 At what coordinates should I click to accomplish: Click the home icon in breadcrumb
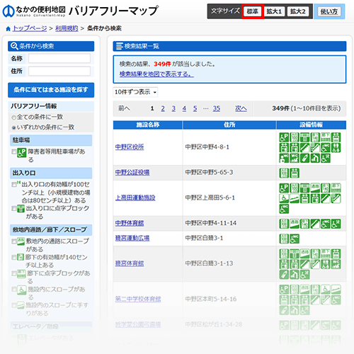point(8,29)
